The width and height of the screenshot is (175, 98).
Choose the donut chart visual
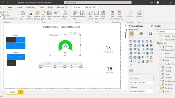tap(147, 49)
